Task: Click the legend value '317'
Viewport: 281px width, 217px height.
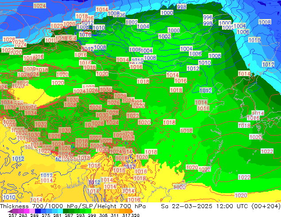Action: 126,215
